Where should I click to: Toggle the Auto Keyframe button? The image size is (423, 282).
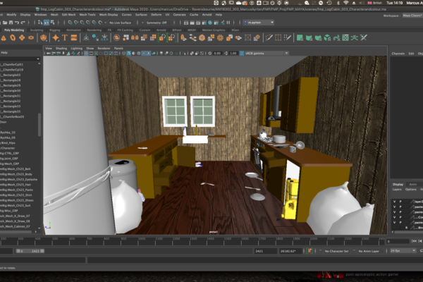pos(309,251)
